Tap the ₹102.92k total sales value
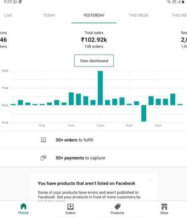 click(94, 40)
